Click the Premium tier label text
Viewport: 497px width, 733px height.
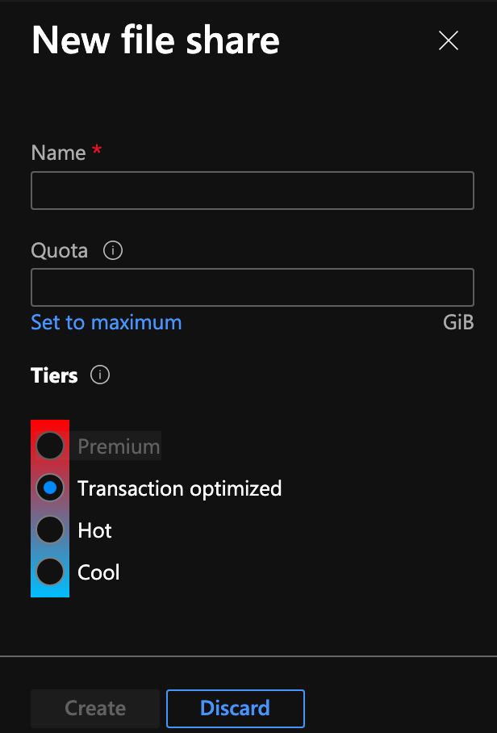(119, 446)
